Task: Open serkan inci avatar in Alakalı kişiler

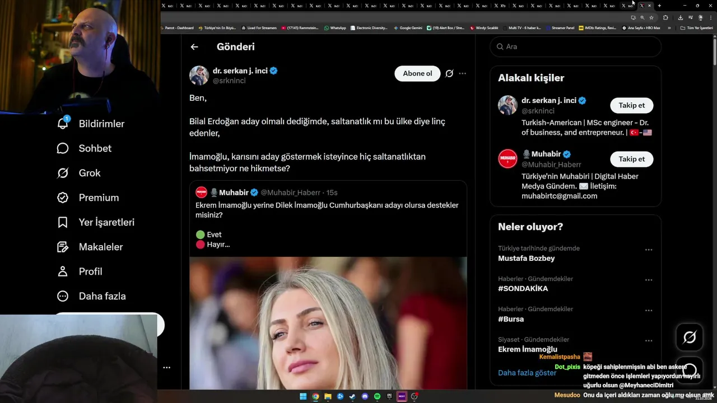Action: 508,105
